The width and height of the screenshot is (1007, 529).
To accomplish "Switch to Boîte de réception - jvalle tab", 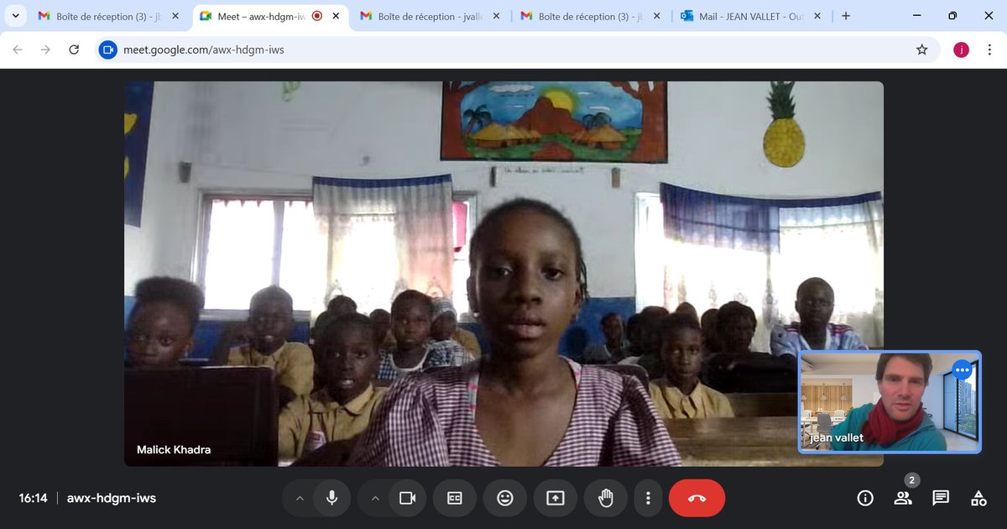I will (430, 16).
